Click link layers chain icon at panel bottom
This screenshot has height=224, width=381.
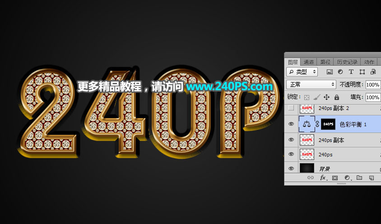point(311,178)
